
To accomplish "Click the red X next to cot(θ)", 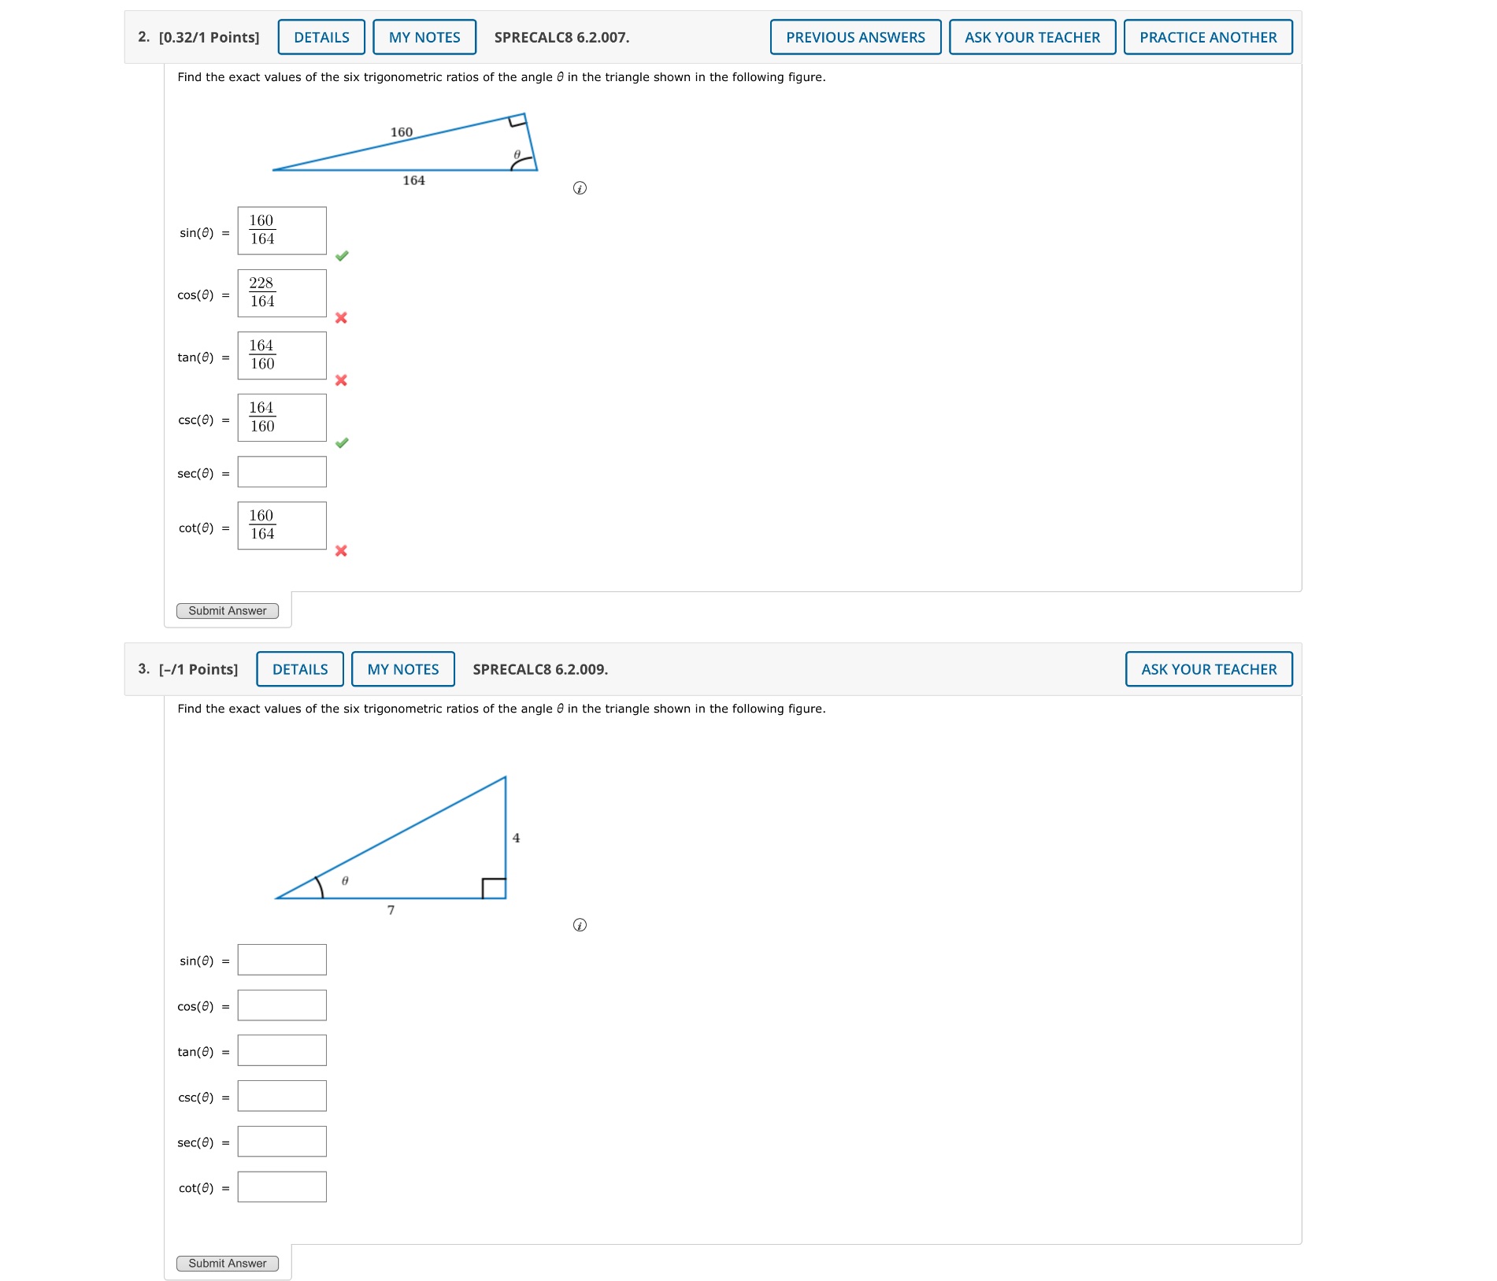I will 341,551.
